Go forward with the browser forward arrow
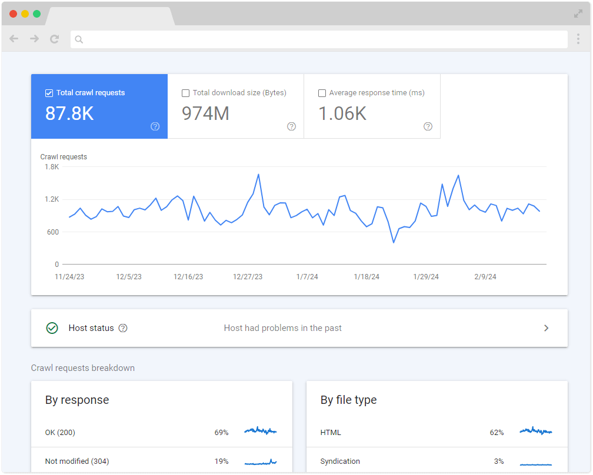The height and width of the screenshot is (475, 593). [34, 39]
